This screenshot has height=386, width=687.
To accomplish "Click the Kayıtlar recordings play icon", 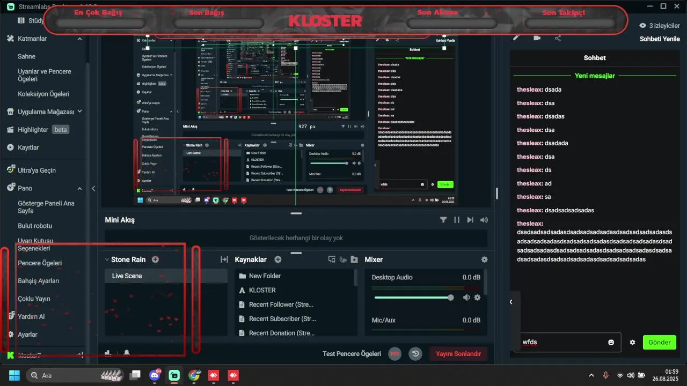I will point(11,147).
